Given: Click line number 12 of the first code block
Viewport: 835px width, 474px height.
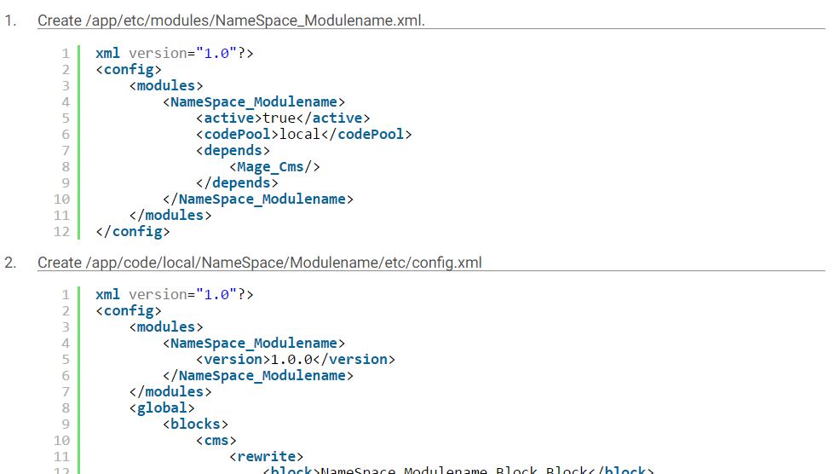Looking at the screenshot, I should click(x=61, y=232).
